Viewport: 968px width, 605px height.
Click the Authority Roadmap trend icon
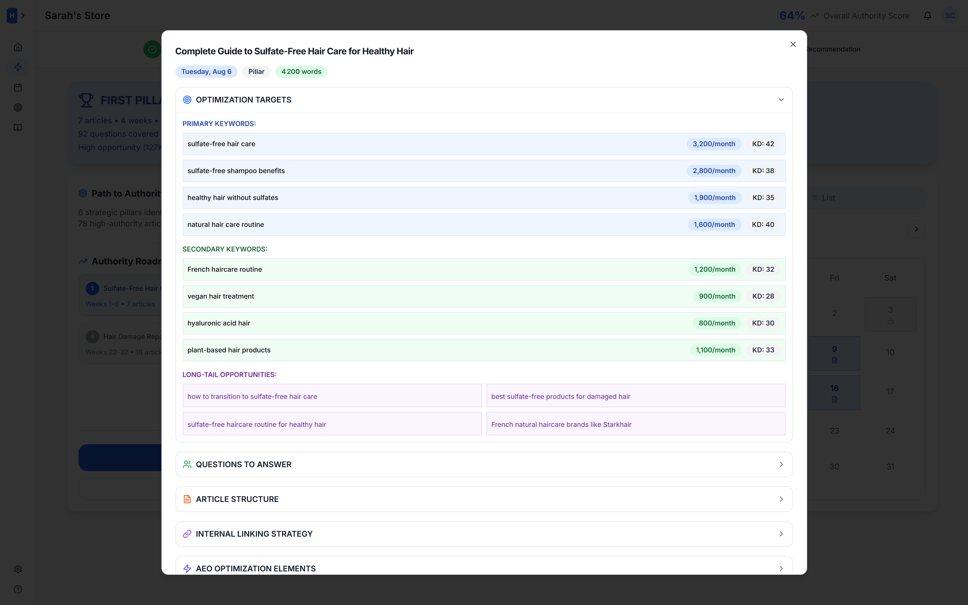pos(83,261)
